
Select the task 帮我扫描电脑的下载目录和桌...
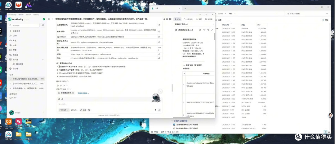26,79
